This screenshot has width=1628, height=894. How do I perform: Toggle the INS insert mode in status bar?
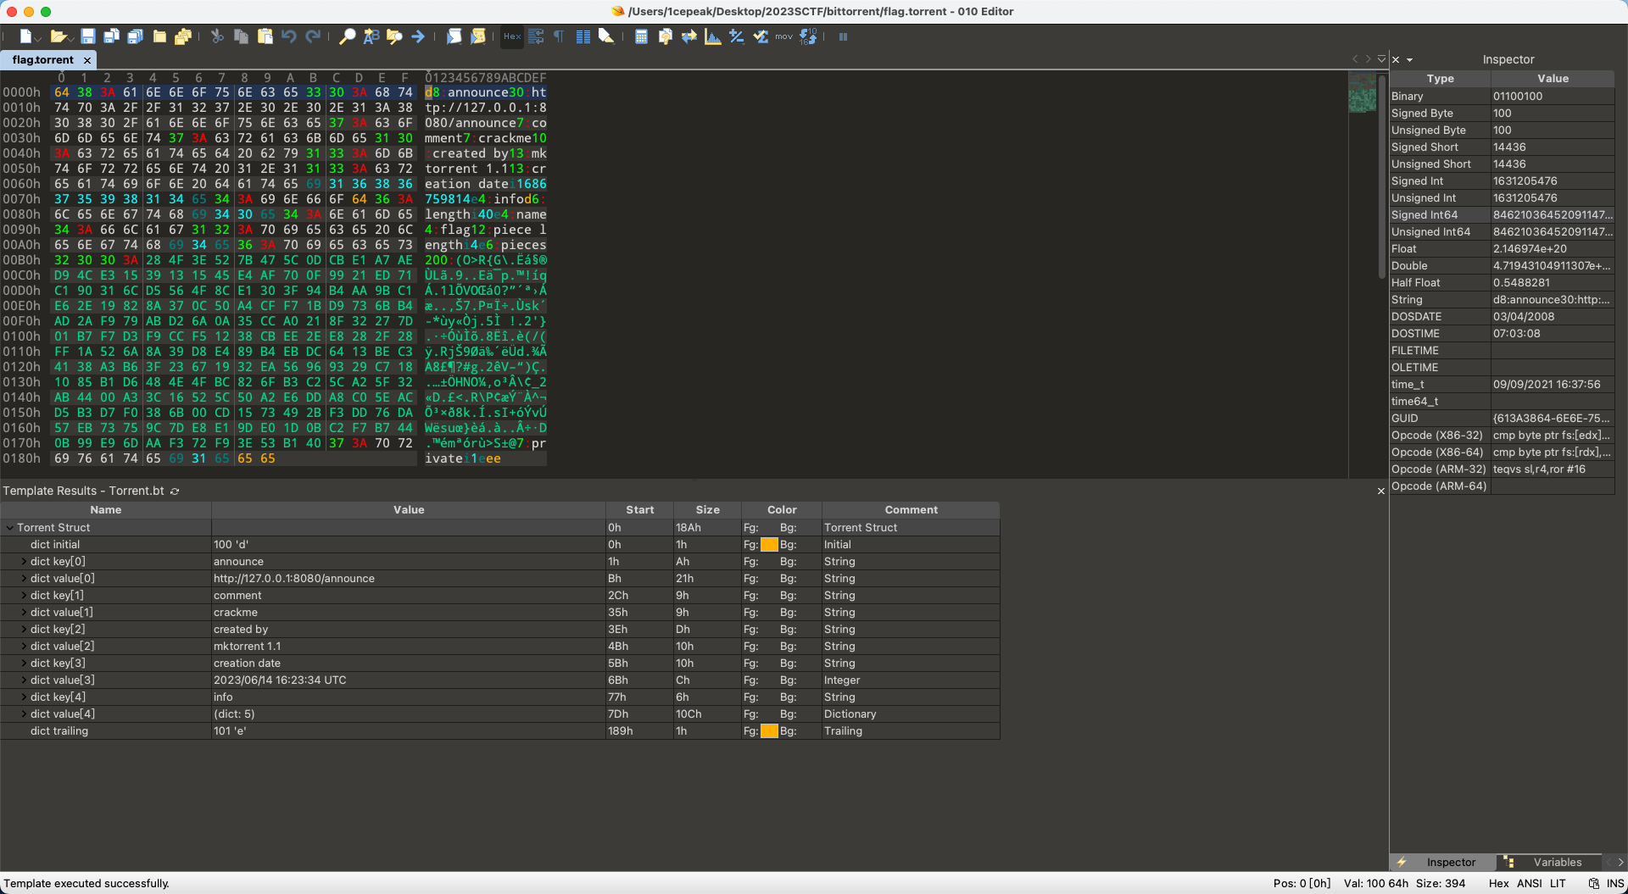point(1614,884)
